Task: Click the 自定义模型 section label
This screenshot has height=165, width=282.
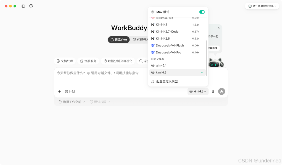Action: coord(157,59)
